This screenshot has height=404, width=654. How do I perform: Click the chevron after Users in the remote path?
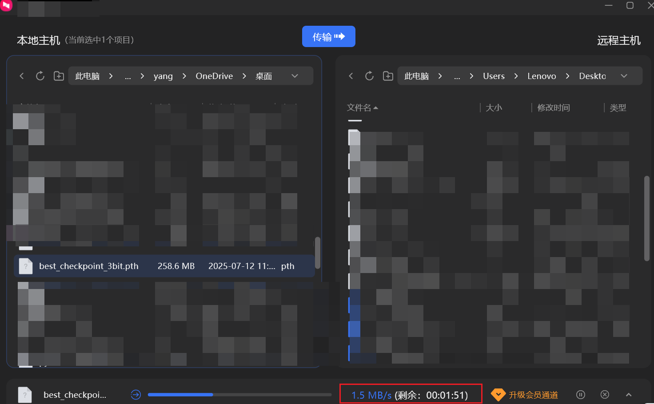coord(516,76)
